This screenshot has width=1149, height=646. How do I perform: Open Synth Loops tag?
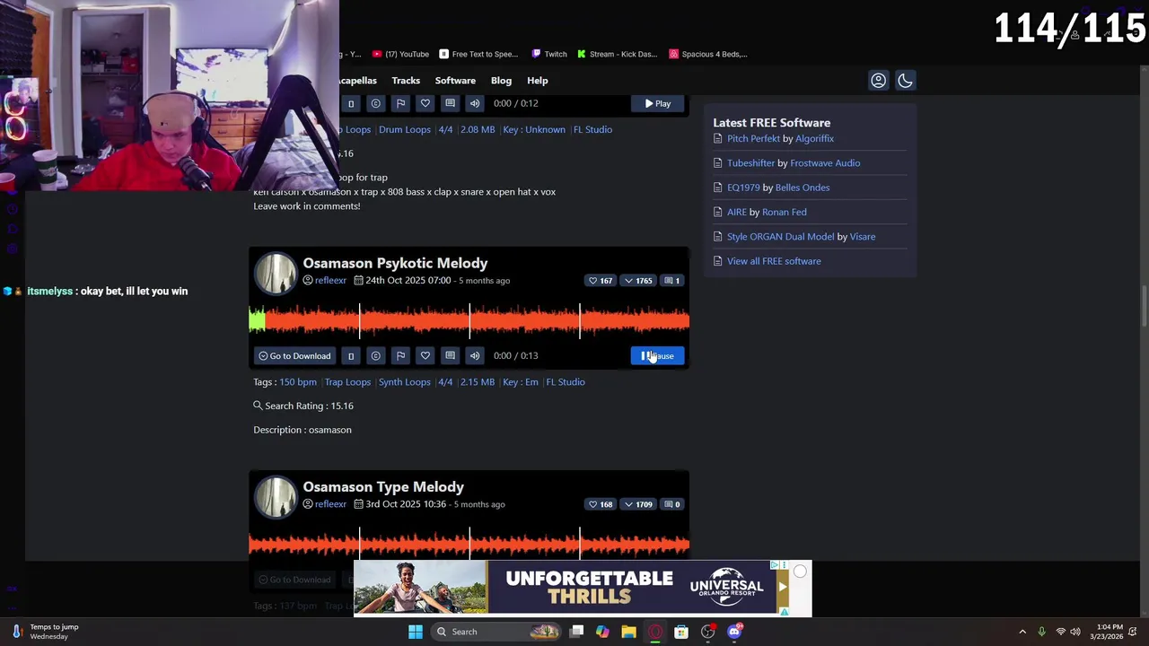(405, 382)
